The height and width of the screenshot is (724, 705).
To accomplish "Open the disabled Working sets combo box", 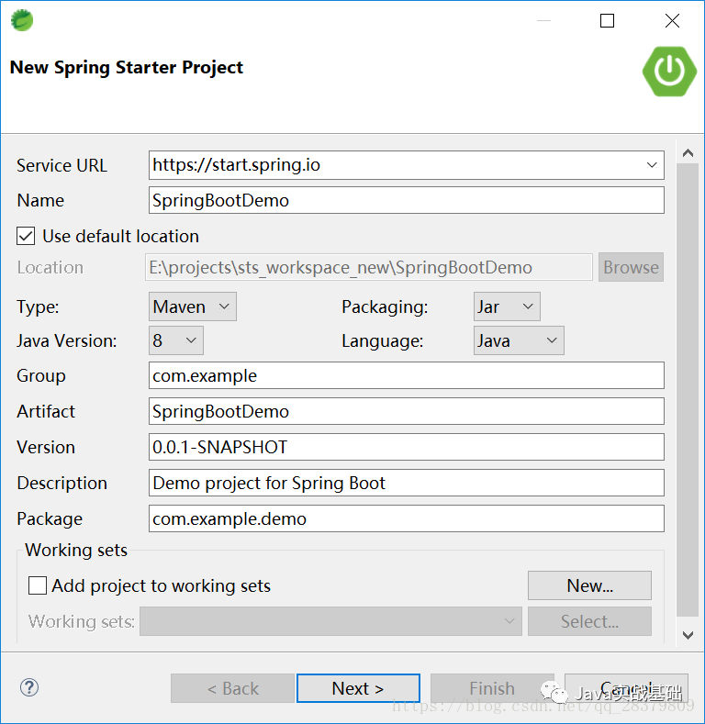I will tap(330, 621).
